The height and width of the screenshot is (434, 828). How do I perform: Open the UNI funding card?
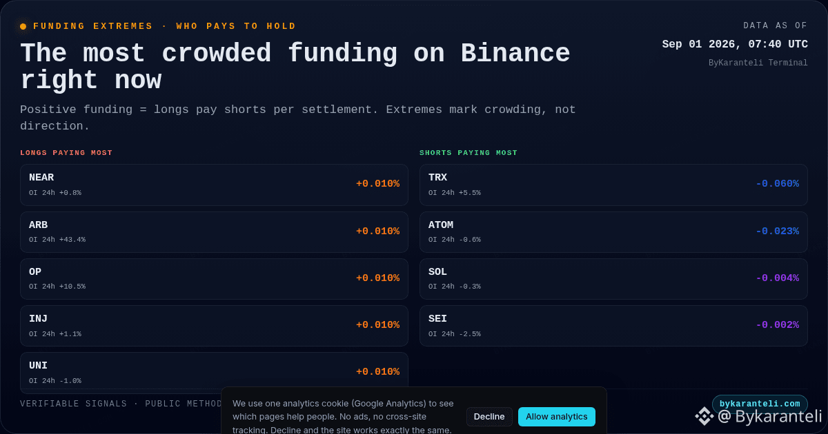214,373
